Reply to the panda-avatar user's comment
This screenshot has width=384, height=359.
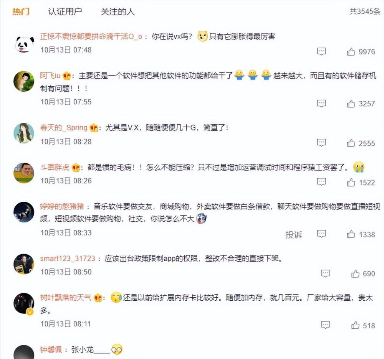(321, 52)
